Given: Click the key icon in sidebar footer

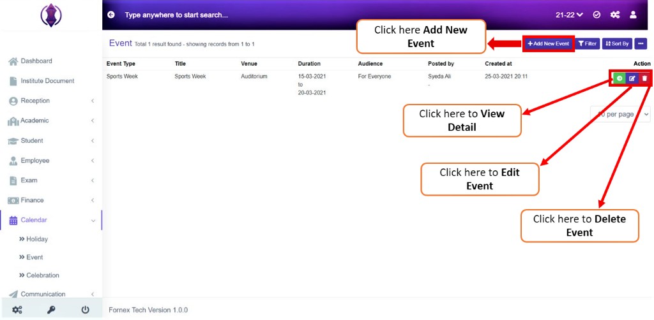Looking at the screenshot, I should click(x=51, y=310).
